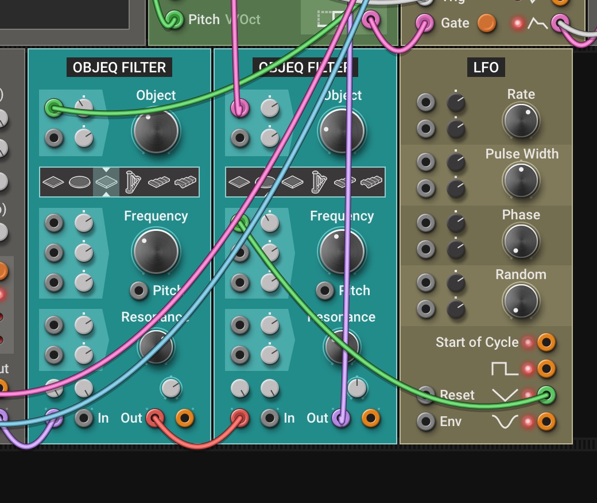Click the orange Gate jack at the top
Viewport: 597px width, 503px height.
coord(487,23)
